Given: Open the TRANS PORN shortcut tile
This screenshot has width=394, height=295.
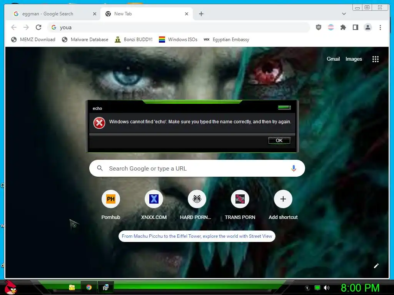Looking at the screenshot, I should click(240, 205).
